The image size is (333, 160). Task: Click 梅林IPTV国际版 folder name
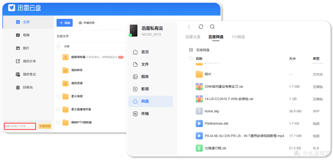click(81, 122)
